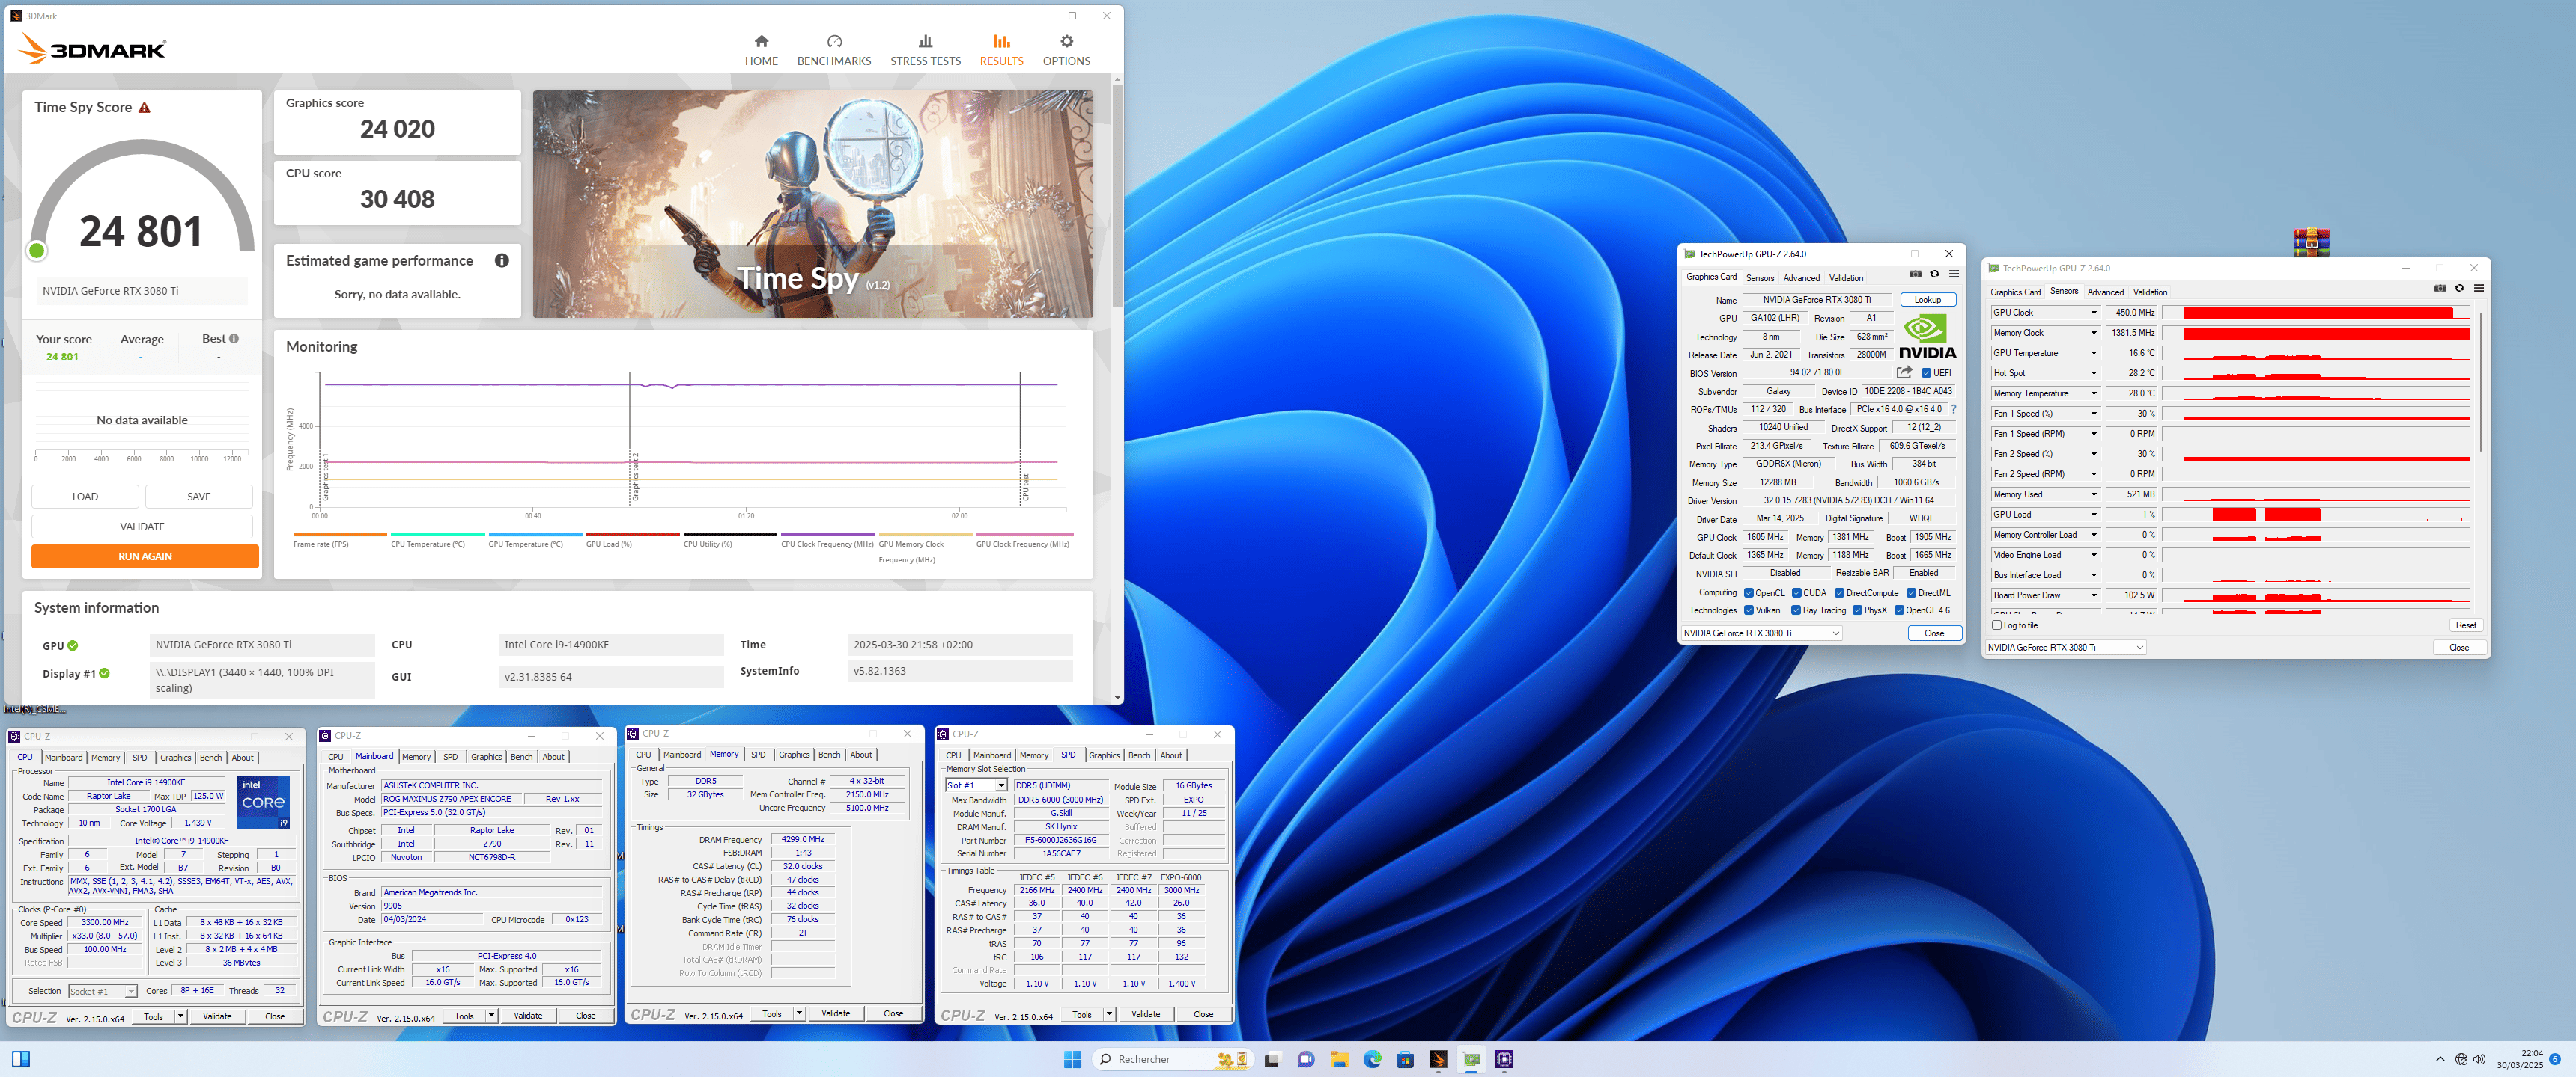Open Socket #1 selection dropdown in CPU-Z

coord(102,991)
